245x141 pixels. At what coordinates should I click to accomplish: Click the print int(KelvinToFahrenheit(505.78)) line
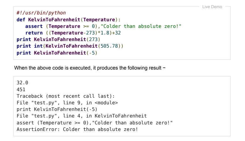click(70, 46)
